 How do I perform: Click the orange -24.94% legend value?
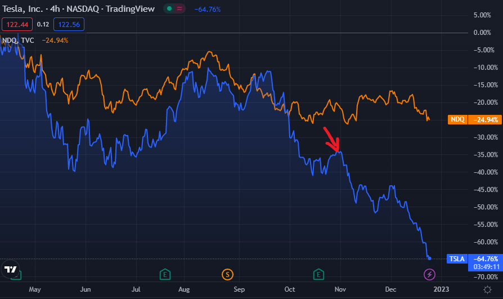point(55,41)
